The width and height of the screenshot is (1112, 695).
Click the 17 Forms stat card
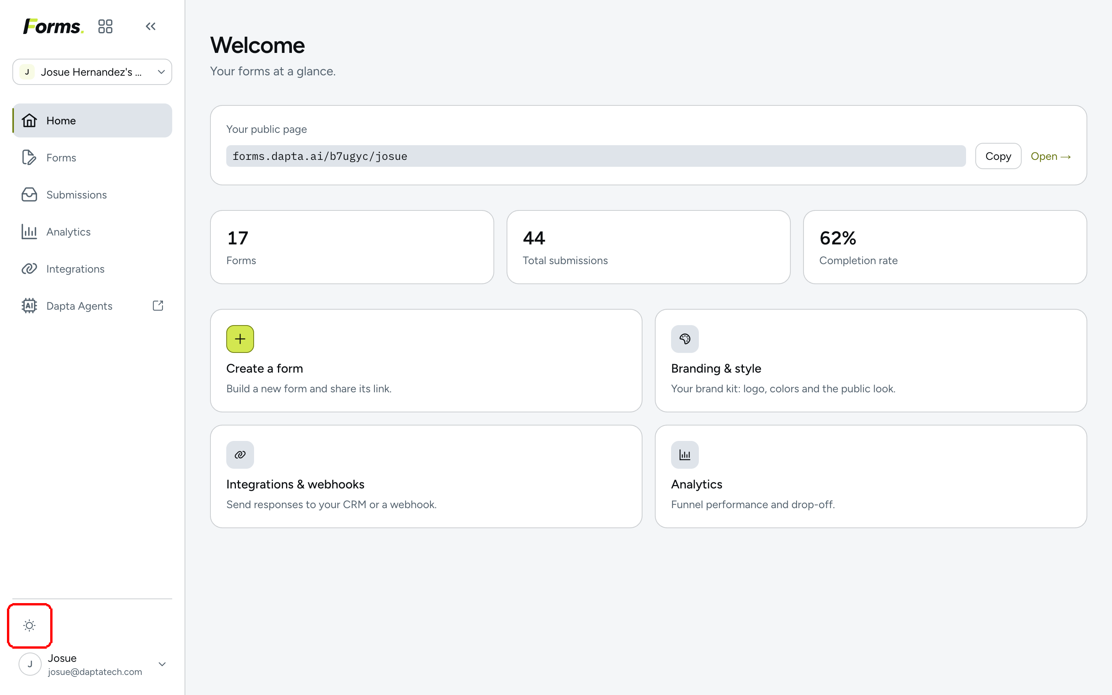352,247
